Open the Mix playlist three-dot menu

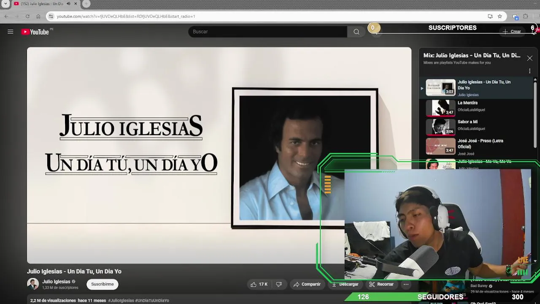click(x=529, y=71)
